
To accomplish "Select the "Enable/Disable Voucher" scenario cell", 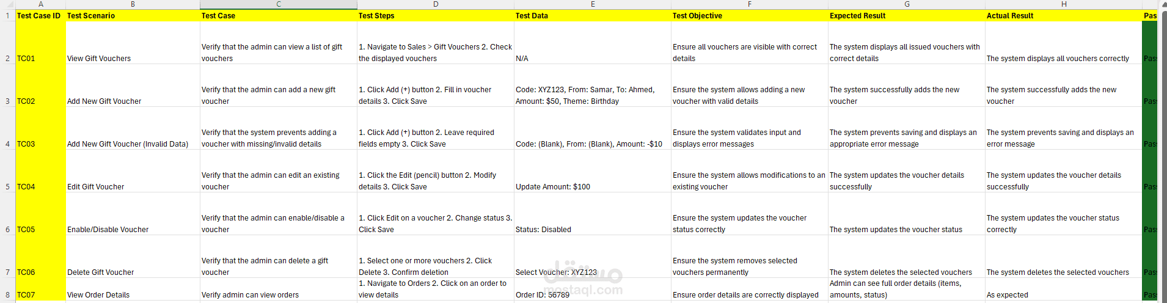I will [x=132, y=230].
